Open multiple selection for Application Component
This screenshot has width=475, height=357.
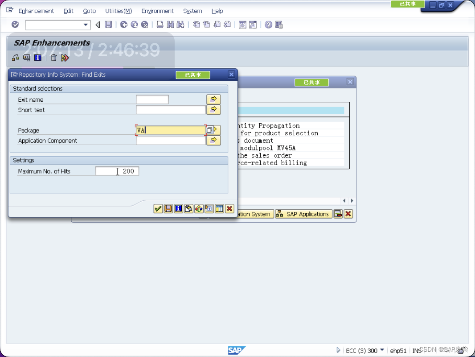pyautogui.click(x=213, y=140)
